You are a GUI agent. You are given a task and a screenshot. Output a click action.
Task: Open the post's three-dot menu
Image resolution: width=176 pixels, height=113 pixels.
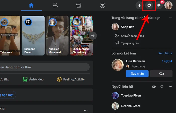pos(86,111)
